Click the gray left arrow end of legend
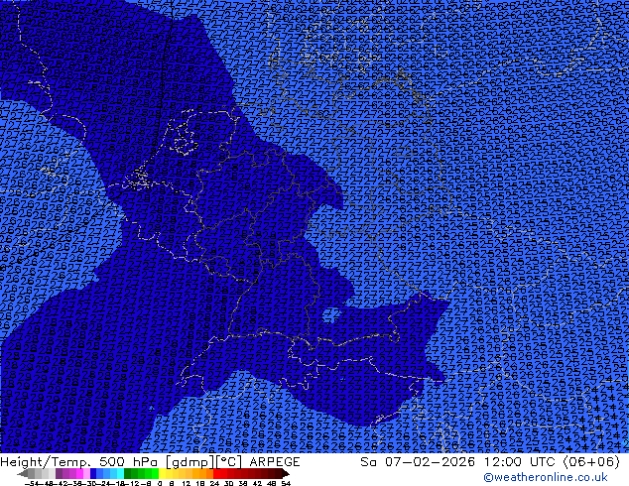This screenshot has width=629, height=486. (23, 473)
